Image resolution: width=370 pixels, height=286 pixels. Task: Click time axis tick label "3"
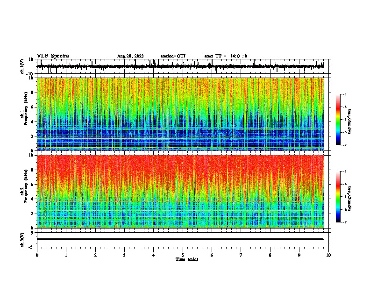click(124, 255)
